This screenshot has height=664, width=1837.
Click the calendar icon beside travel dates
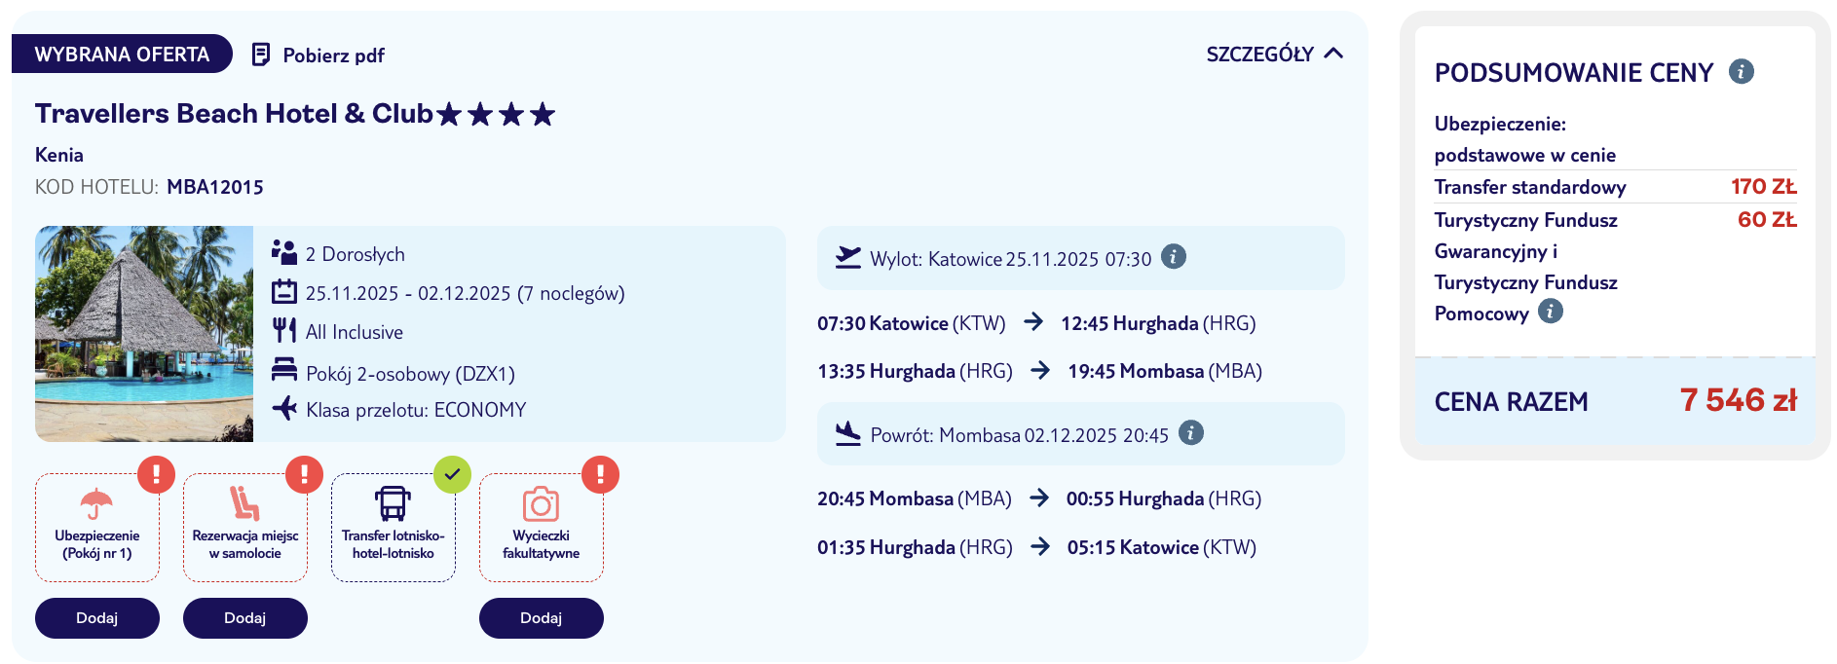point(283,292)
